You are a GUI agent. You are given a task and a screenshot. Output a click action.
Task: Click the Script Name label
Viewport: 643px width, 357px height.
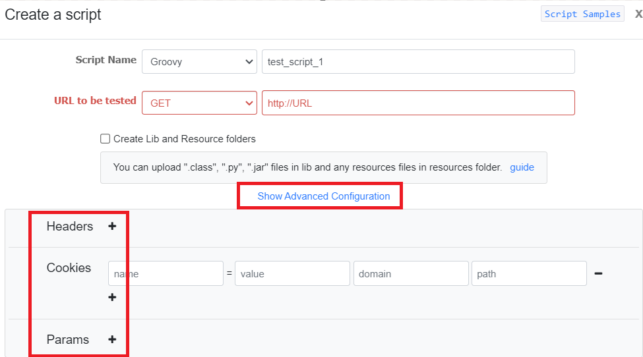[106, 60]
